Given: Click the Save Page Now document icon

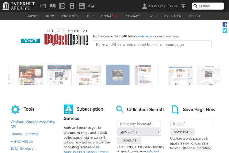Looking at the screenshot, I should click(175, 110).
